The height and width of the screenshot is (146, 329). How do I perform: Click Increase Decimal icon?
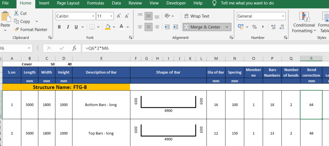273,27
